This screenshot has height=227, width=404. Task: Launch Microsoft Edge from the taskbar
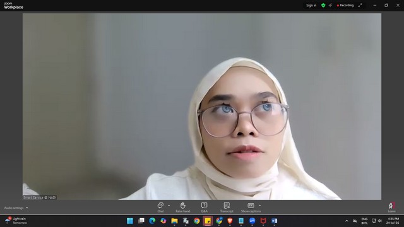pyautogui.click(x=152, y=221)
